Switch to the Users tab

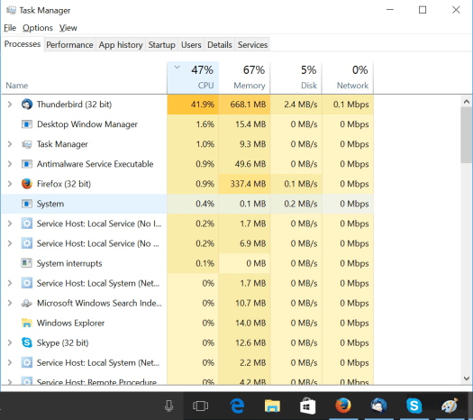pyautogui.click(x=191, y=45)
